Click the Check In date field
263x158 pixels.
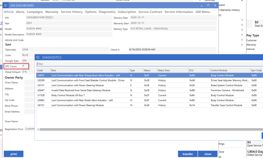[x=172, y=50]
